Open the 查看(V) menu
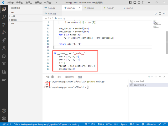The height and width of the screenshot is (126, 168). pyautogui.click(x=38, y=2)
